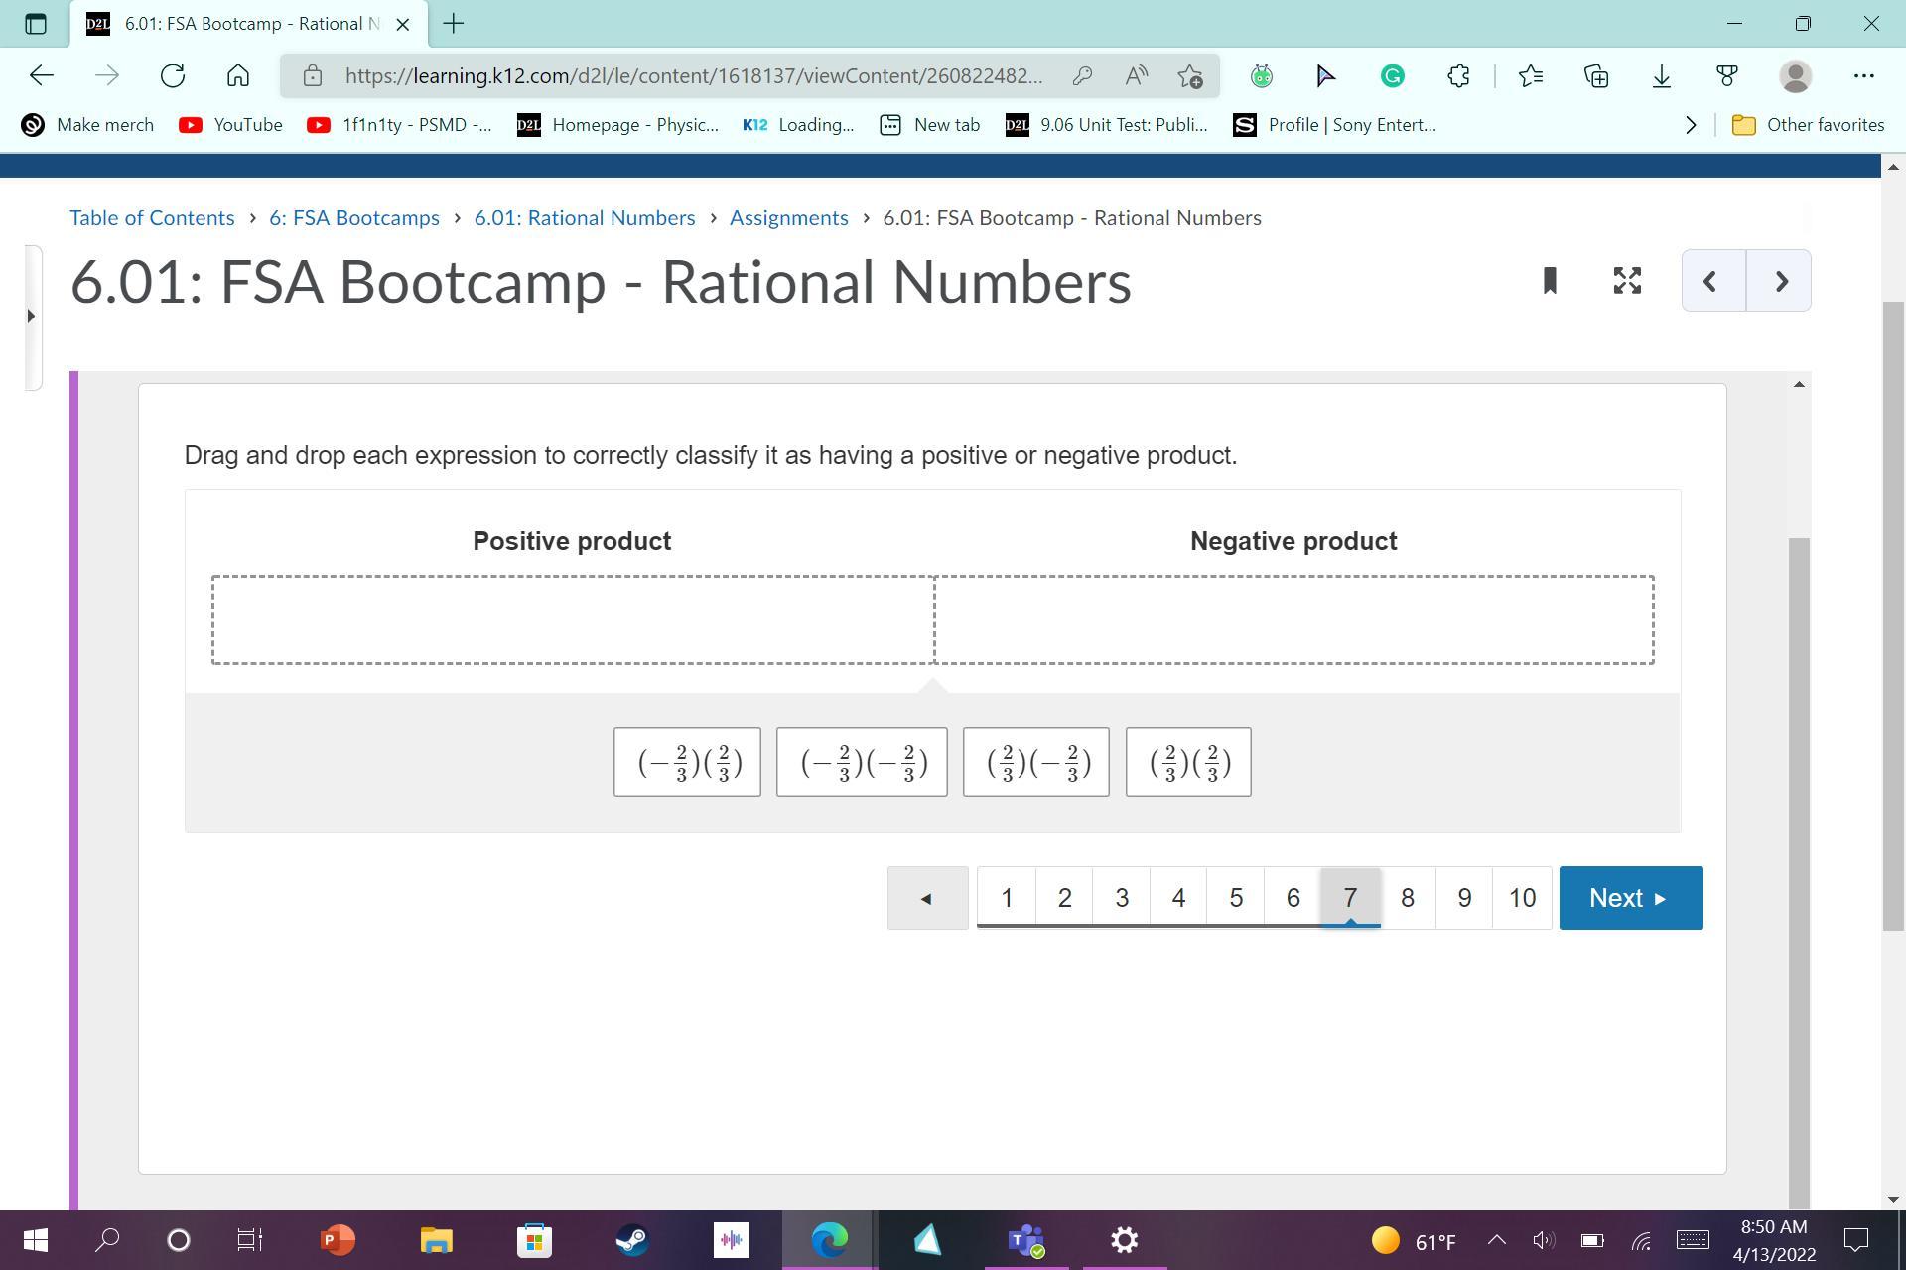Open the Steam taskbar icon
The width and height of the screenshot is (1906, 1270).
point(632,1240)
